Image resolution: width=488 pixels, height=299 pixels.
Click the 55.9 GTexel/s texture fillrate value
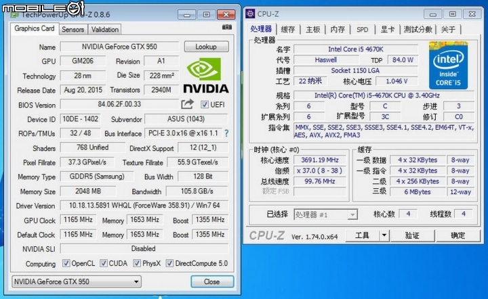[x=198, y=162]
